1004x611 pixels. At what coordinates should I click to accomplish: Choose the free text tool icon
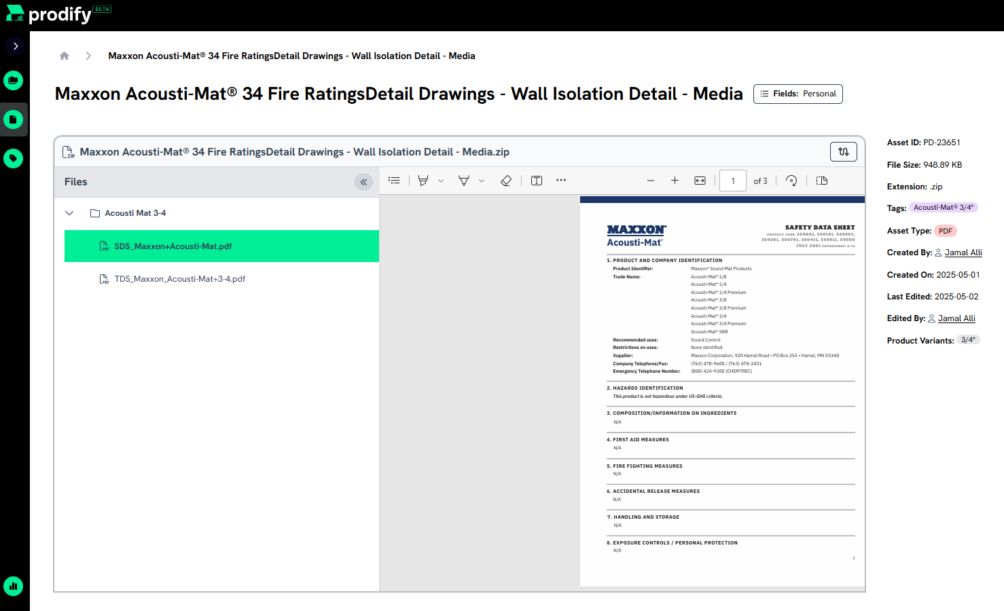click(537, 181)
